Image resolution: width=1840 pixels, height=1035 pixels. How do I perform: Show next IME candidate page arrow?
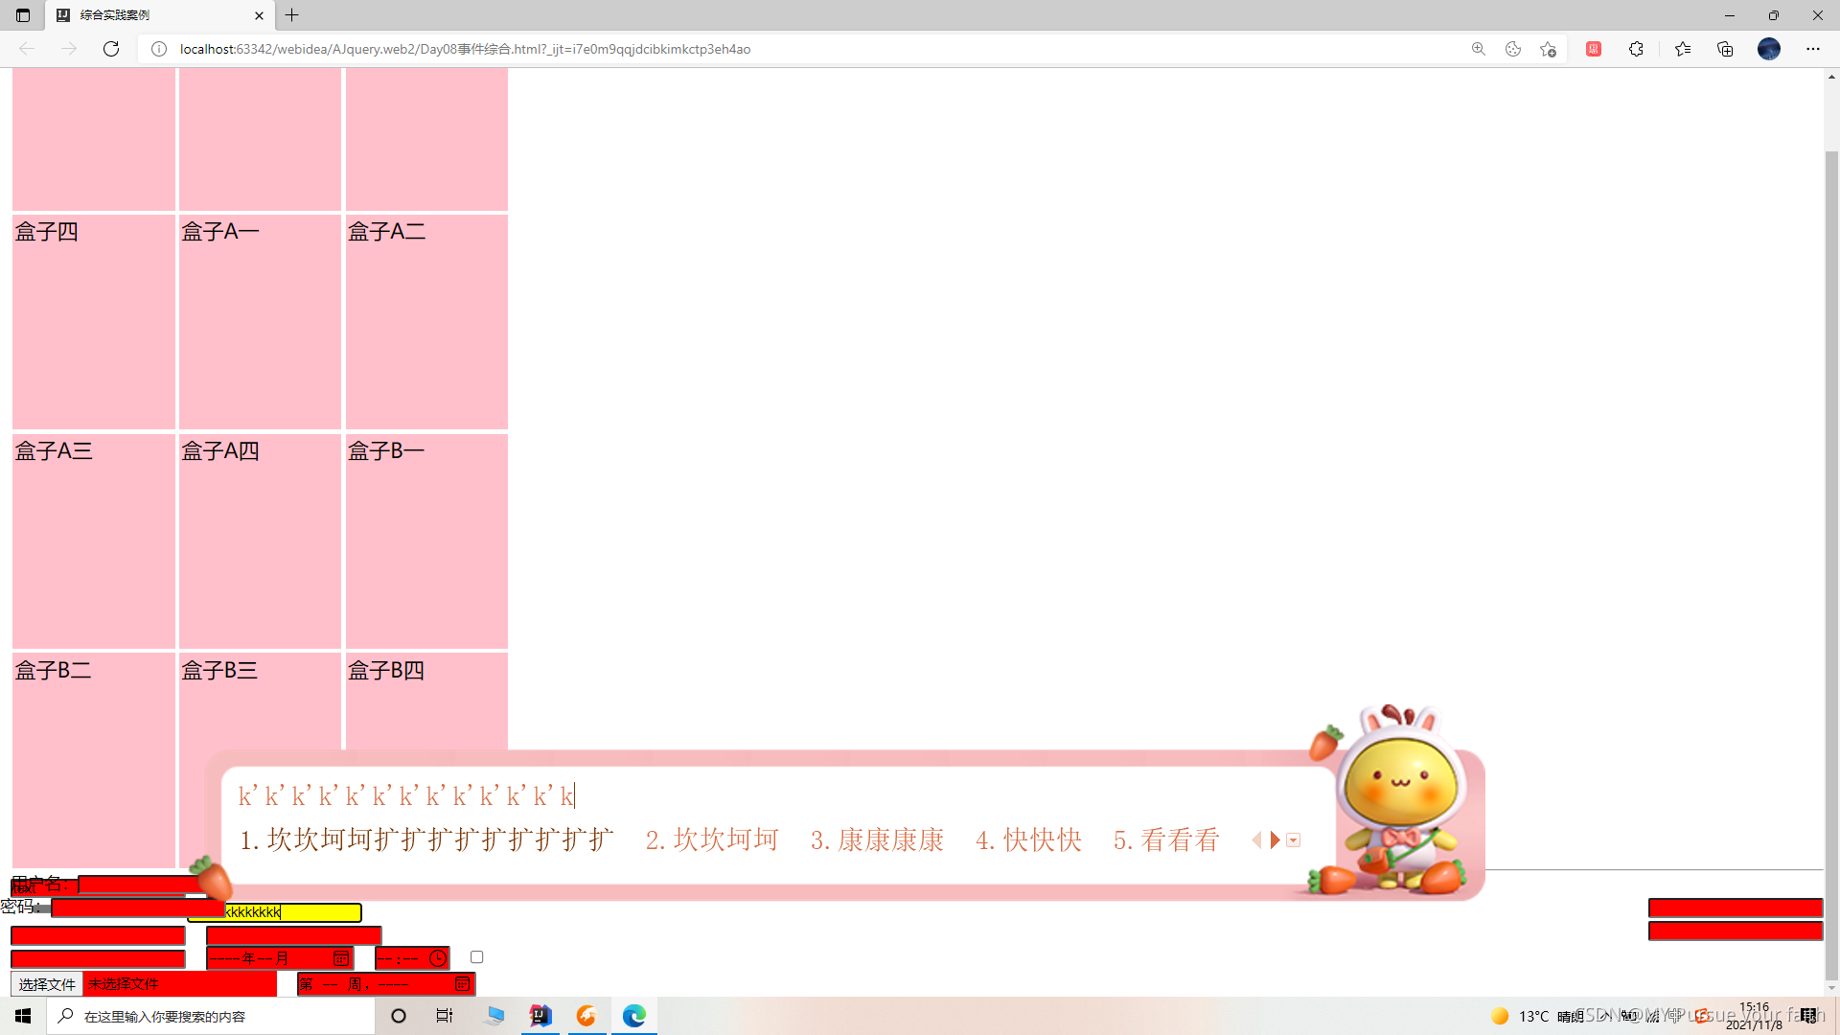(1276, 840)
